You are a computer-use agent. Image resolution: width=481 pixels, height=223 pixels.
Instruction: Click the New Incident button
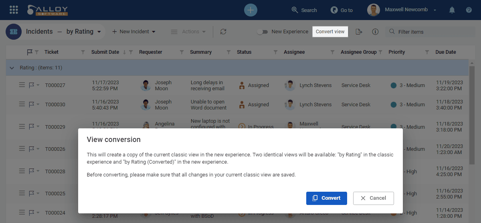pyautogui.click(x=130, y=32)
